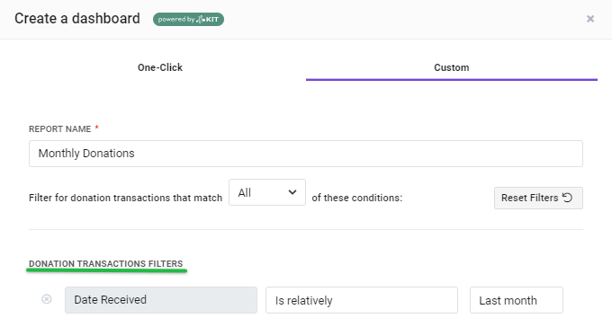
Task: Click the Date Received filter field
Action: pos(161,300)
